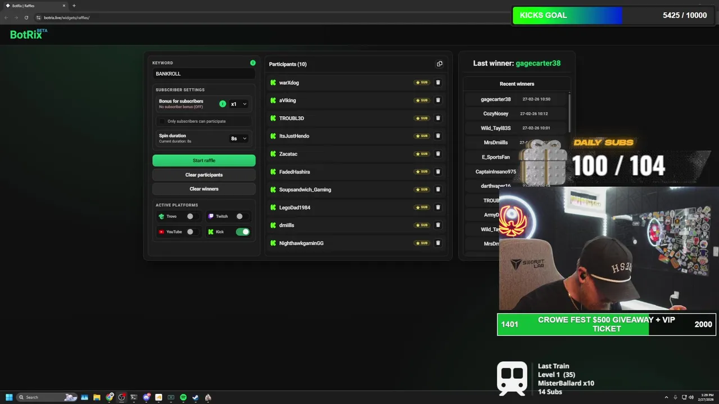This screenshot has height=404, width=719.
Task: Open Discord from the taskbar
Action: pos(146,397)
